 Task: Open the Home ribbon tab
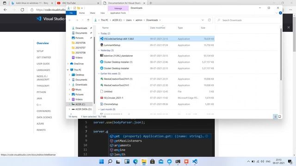coord(82,13)
